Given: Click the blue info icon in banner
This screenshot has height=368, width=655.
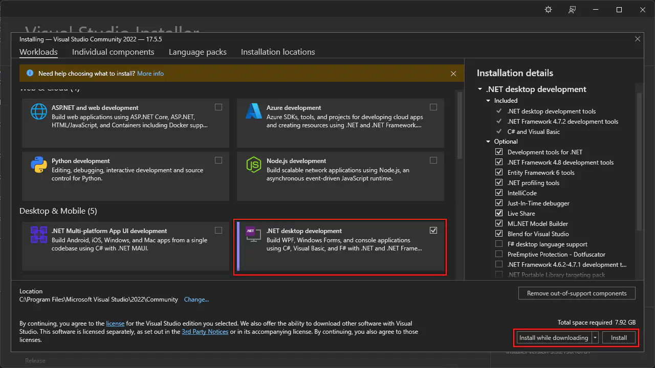Looking at the screenshot, I should (x=30, y=74).
